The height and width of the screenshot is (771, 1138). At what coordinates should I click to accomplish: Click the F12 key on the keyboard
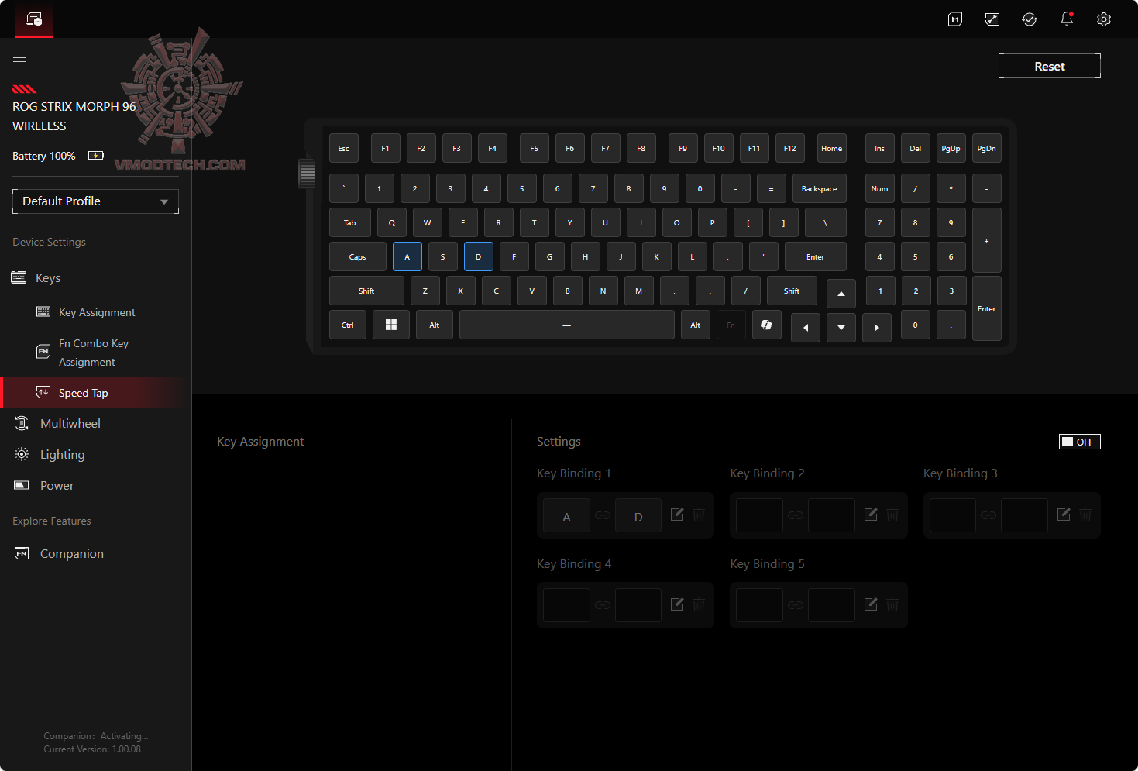point(790,148)
